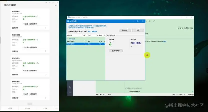Sort by the 任务名称 column header
Viewport: 208px width, 112px height.
[69, 36]
